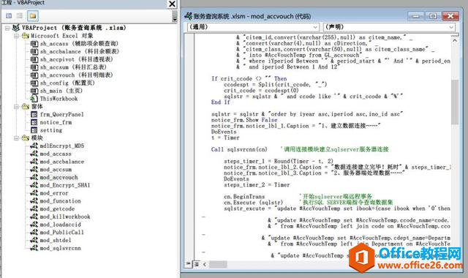Close the mod_accvouch code window
Image resolution: width=468 pixels, height=278 pixels.
tap(450, 16)
